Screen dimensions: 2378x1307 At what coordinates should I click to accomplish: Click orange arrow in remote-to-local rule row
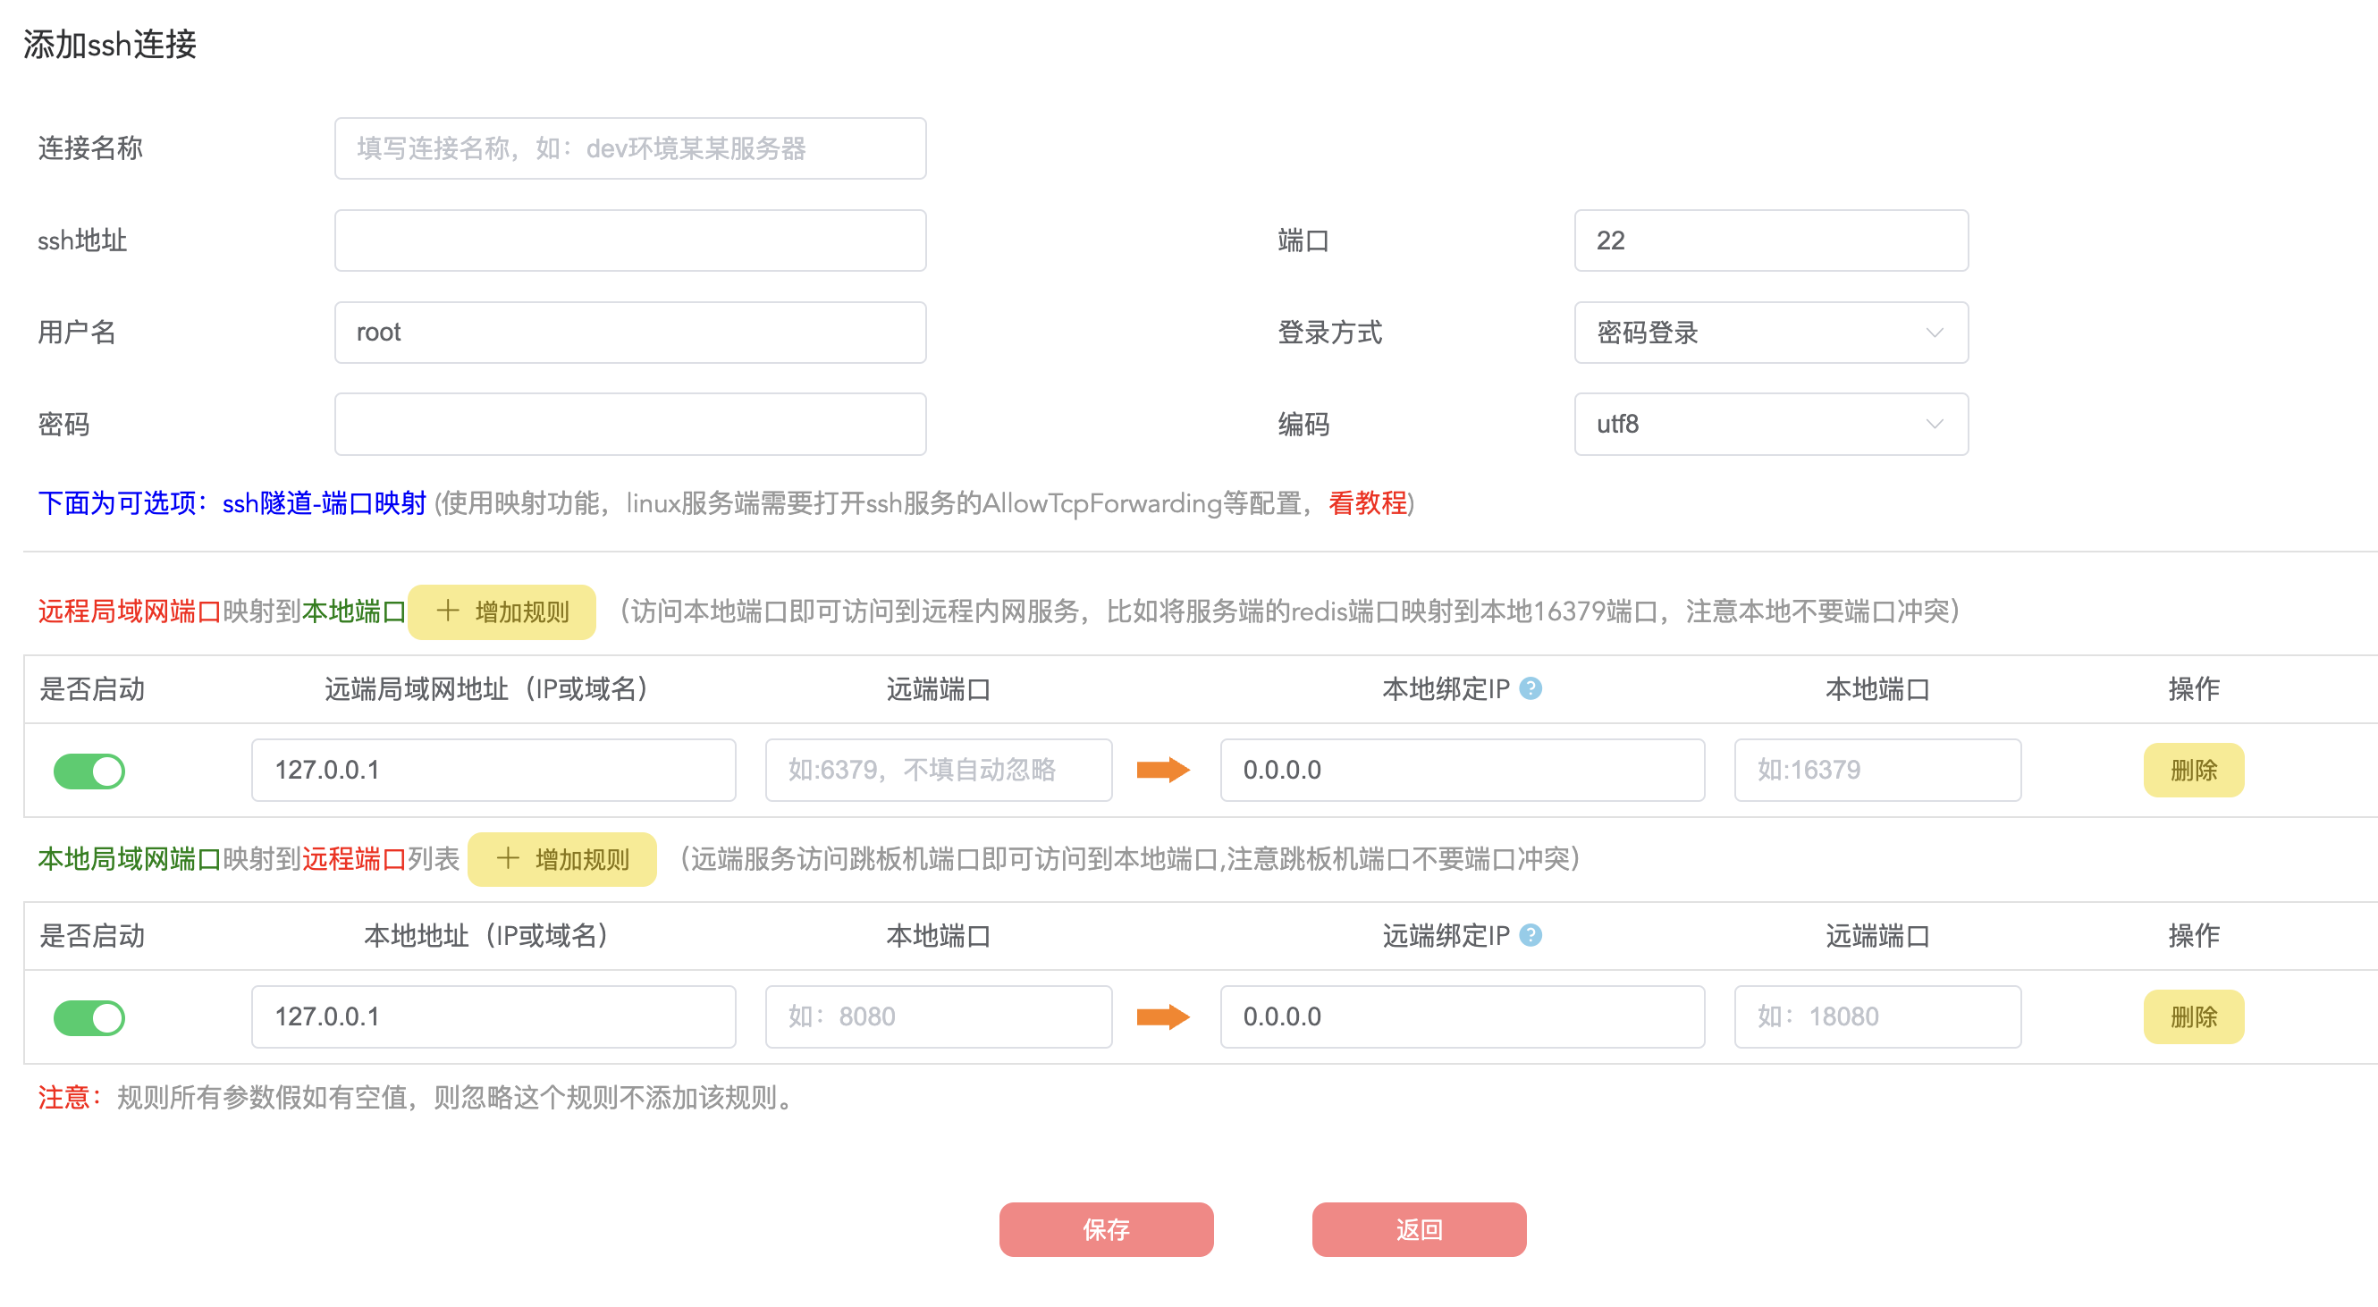[x=1162, y=770]
